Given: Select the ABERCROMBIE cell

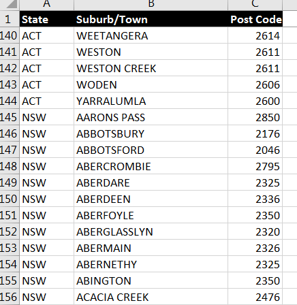Looking at the screenshot, I should 151,166.
